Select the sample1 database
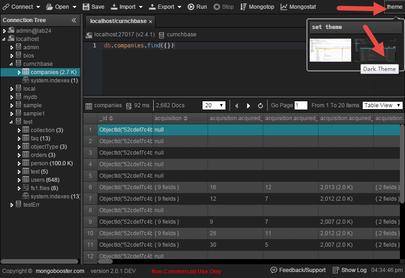 pyautogui.click(x=34, y=113)
